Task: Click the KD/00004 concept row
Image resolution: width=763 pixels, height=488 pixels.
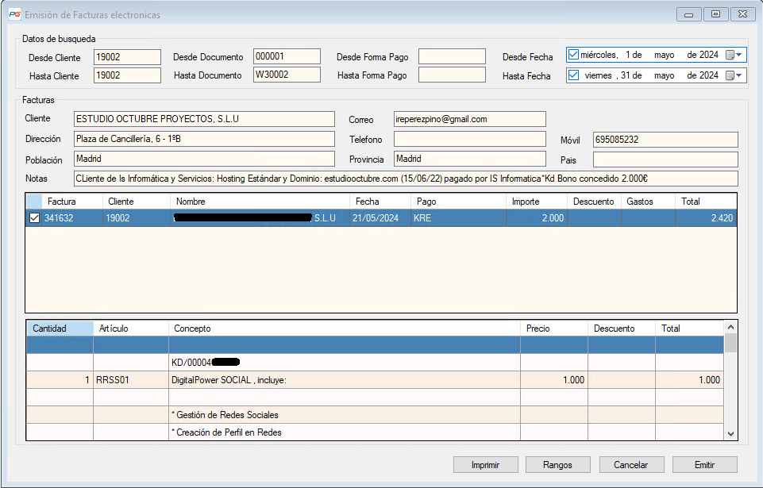Action: click(345, 363)
